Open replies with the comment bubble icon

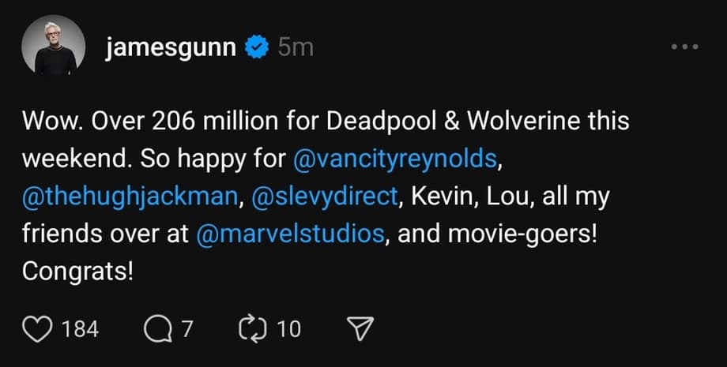157,328
